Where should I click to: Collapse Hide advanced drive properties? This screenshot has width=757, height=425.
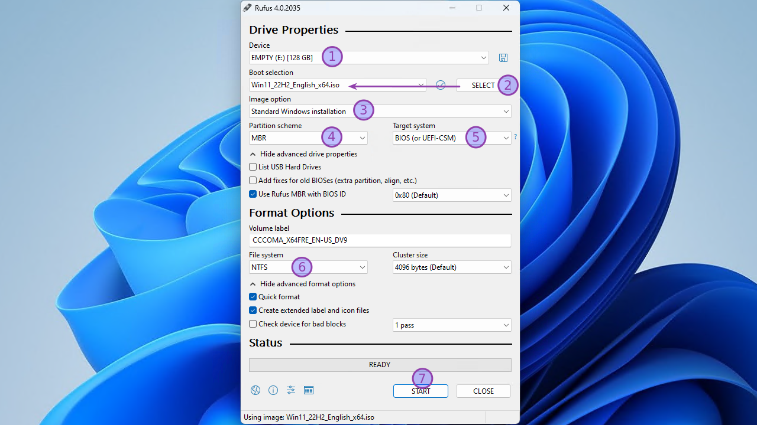(x=303, y=154)
